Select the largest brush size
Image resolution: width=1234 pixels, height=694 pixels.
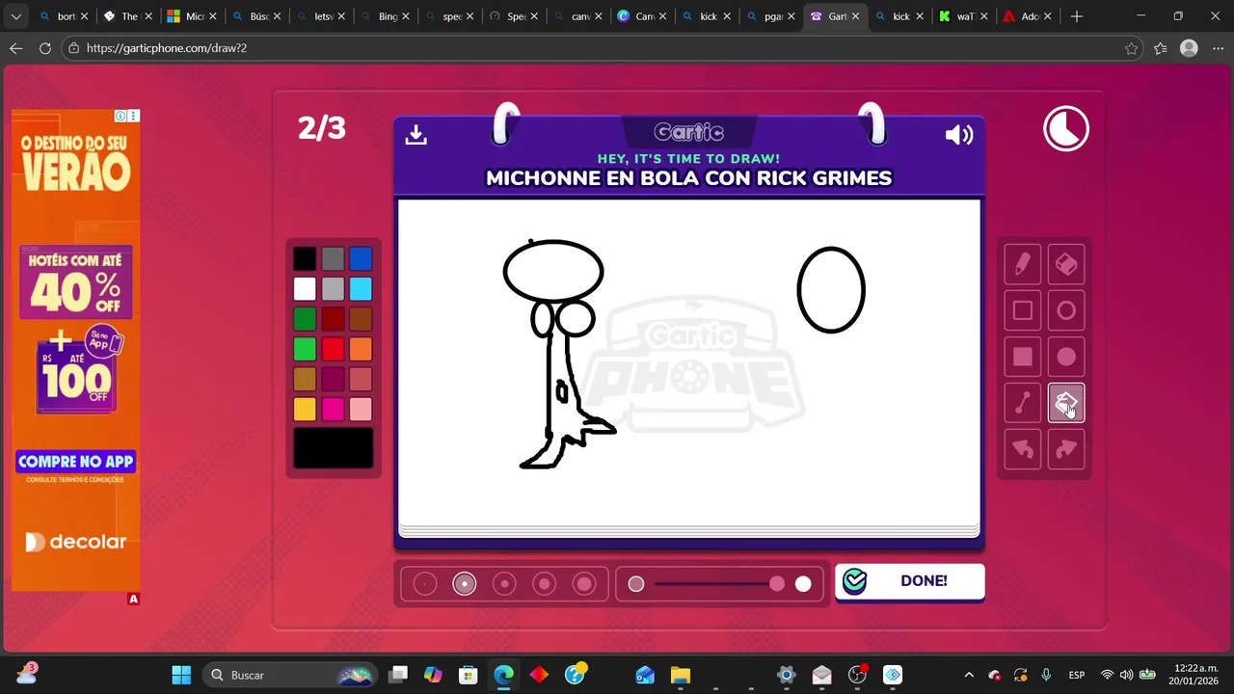point(584,583)
